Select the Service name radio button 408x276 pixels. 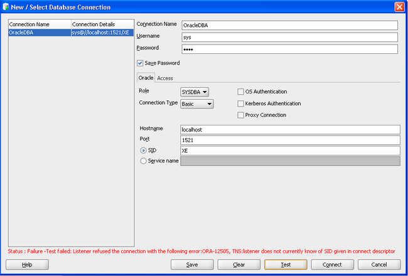143,161
